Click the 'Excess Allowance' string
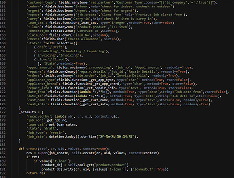Screen dimensions: 234x178 pyautogui.click(x=83, y=39)
